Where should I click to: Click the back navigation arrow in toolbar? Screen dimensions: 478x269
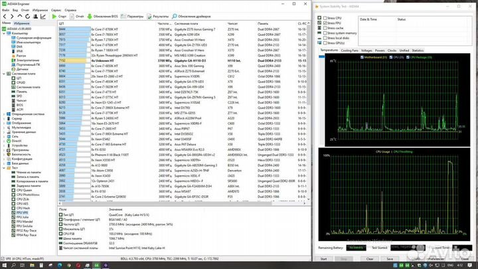(x=4, y=15)
